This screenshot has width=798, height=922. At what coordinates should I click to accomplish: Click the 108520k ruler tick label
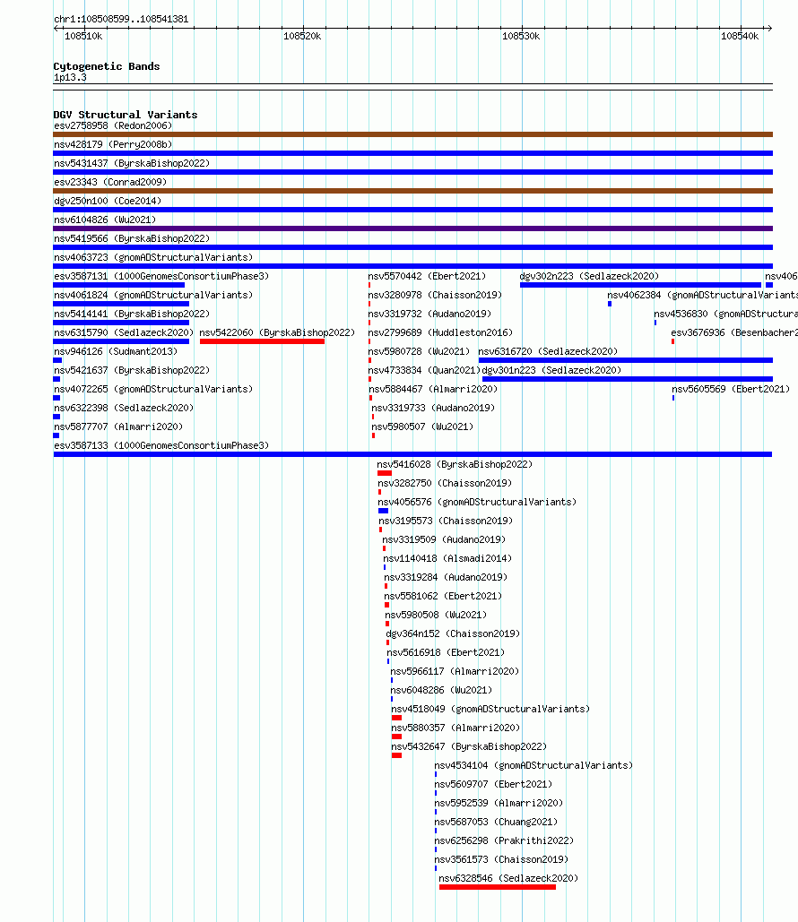pyautogui.click(x=302, y=37)
